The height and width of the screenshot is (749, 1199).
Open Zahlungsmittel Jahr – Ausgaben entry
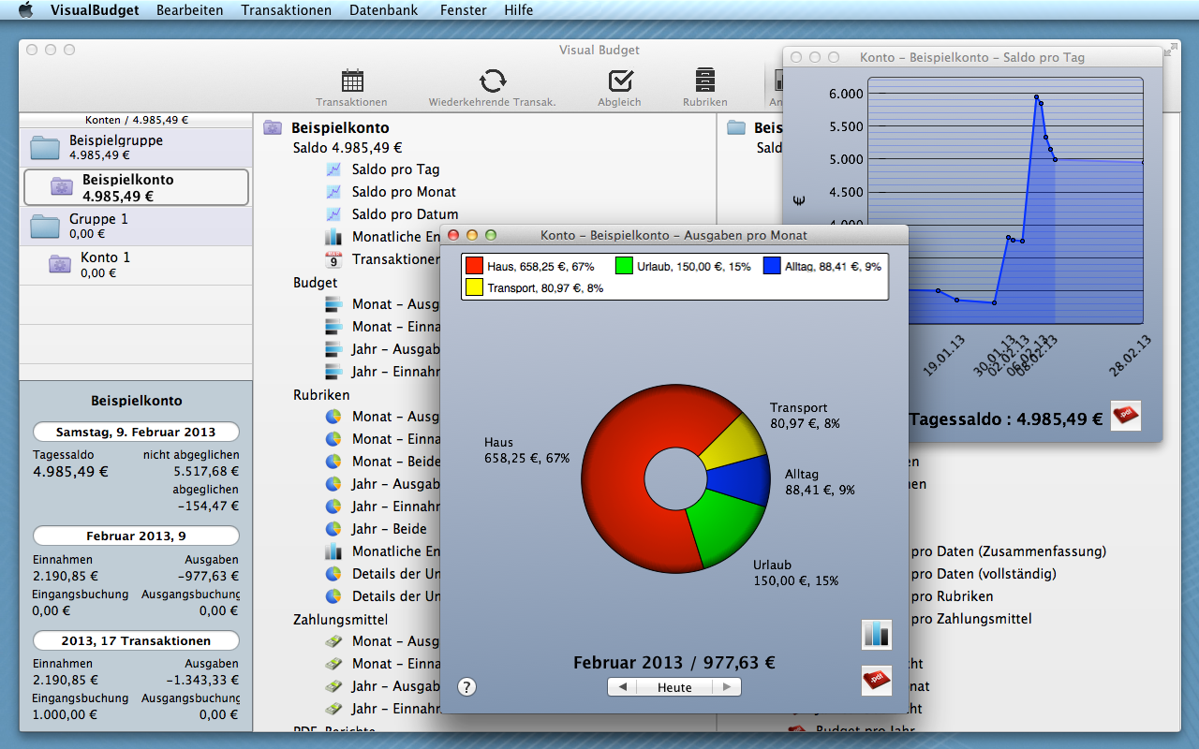tap(382, 686)
